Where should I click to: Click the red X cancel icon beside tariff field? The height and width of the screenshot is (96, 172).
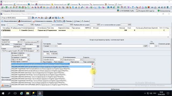[x=92, y=64]
